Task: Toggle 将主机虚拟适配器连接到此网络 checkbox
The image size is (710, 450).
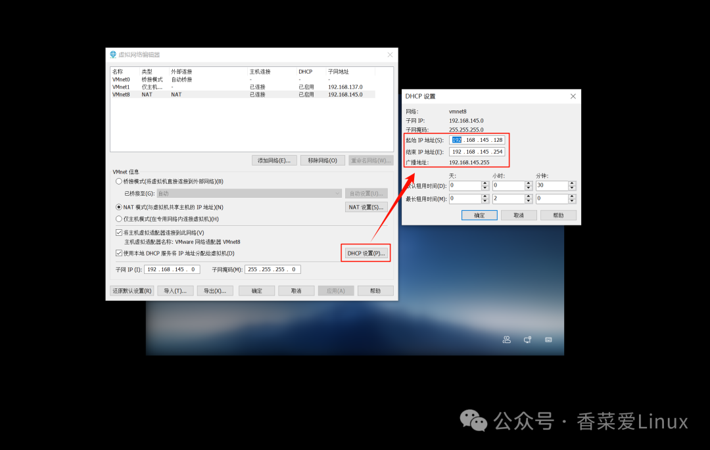Action: coord(118,233)
